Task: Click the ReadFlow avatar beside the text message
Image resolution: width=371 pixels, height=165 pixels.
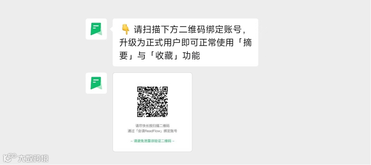Action: [x=96, y=29]
